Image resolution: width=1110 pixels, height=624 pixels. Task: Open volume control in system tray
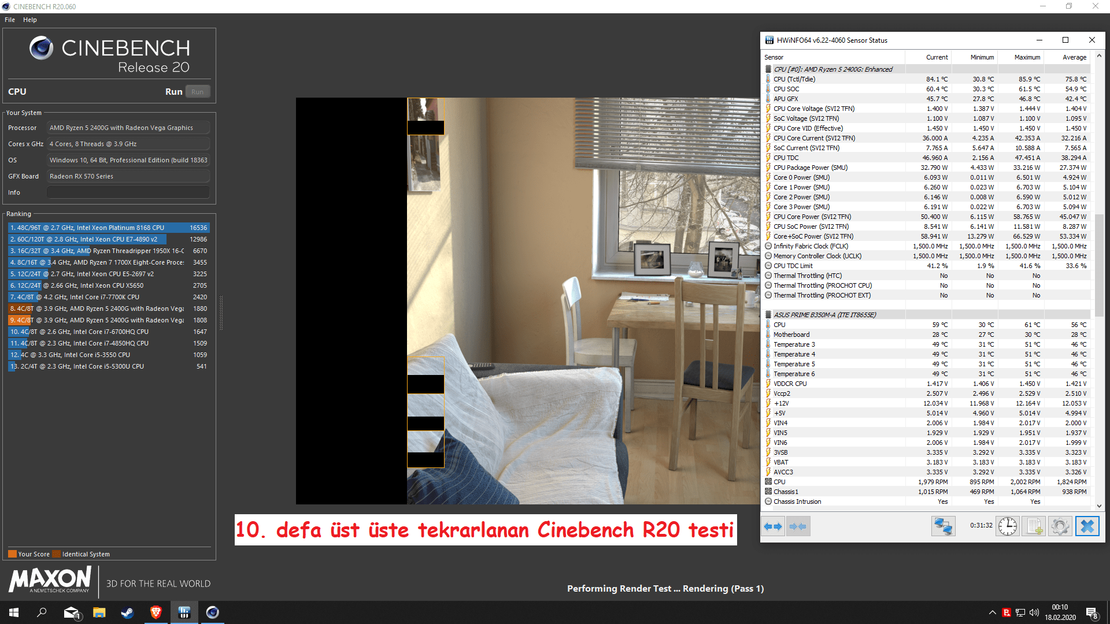tap(1034, 612)
